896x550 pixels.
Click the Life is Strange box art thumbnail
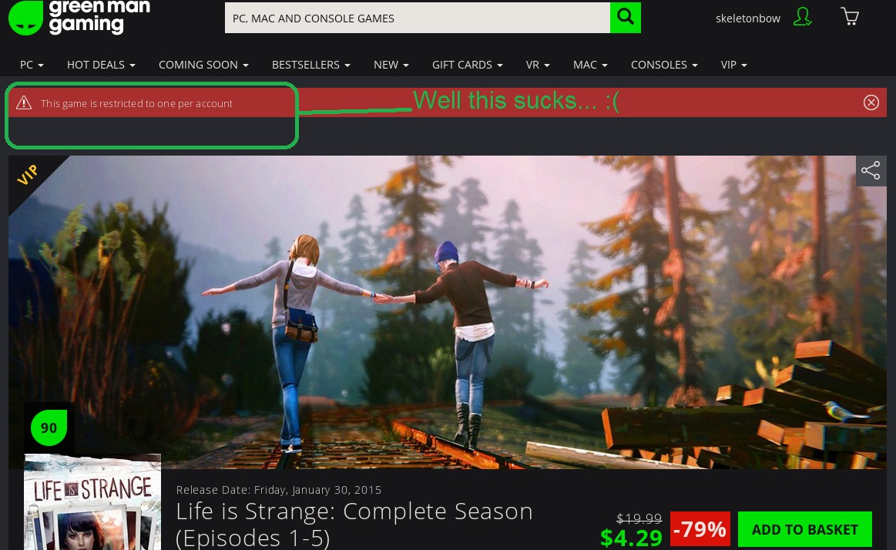(x=92, y=502)
